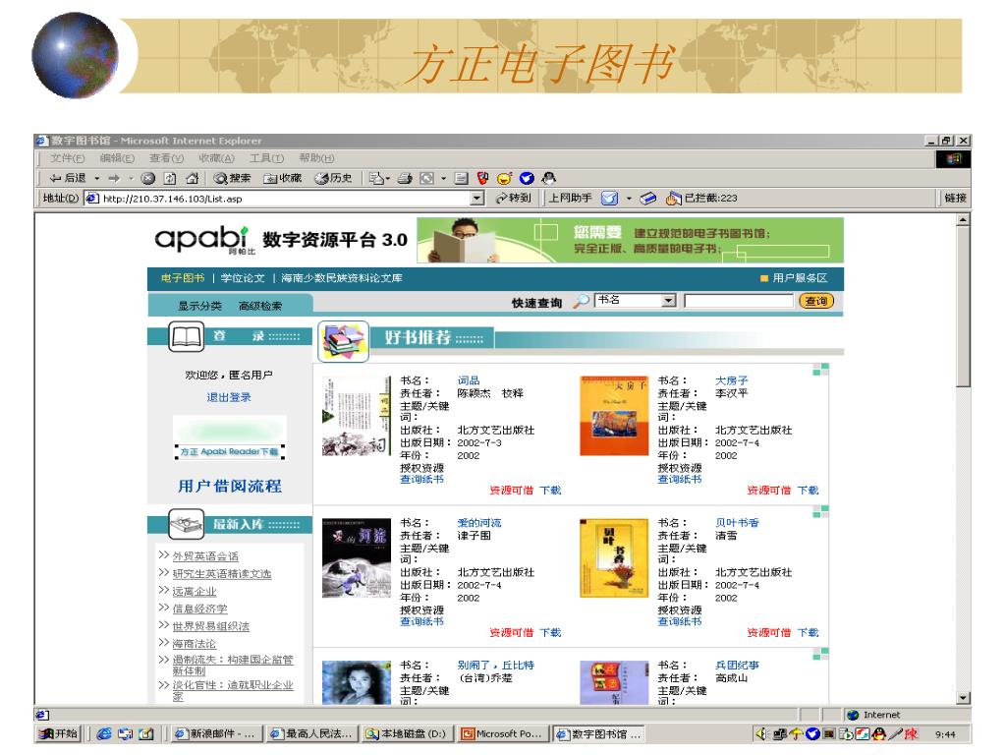The height and width of the screenshot is (755, 1006).
Task: Switch to 本地磁盘 (D:) taskbar window
Action: (x=407, y=733)
